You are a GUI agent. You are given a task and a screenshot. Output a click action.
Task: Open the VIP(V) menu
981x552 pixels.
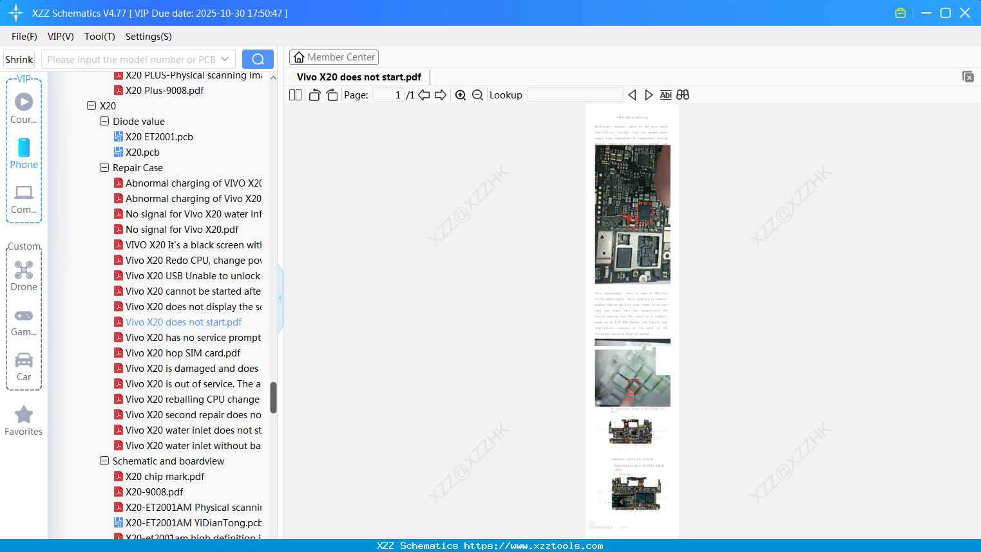point(61,37)
